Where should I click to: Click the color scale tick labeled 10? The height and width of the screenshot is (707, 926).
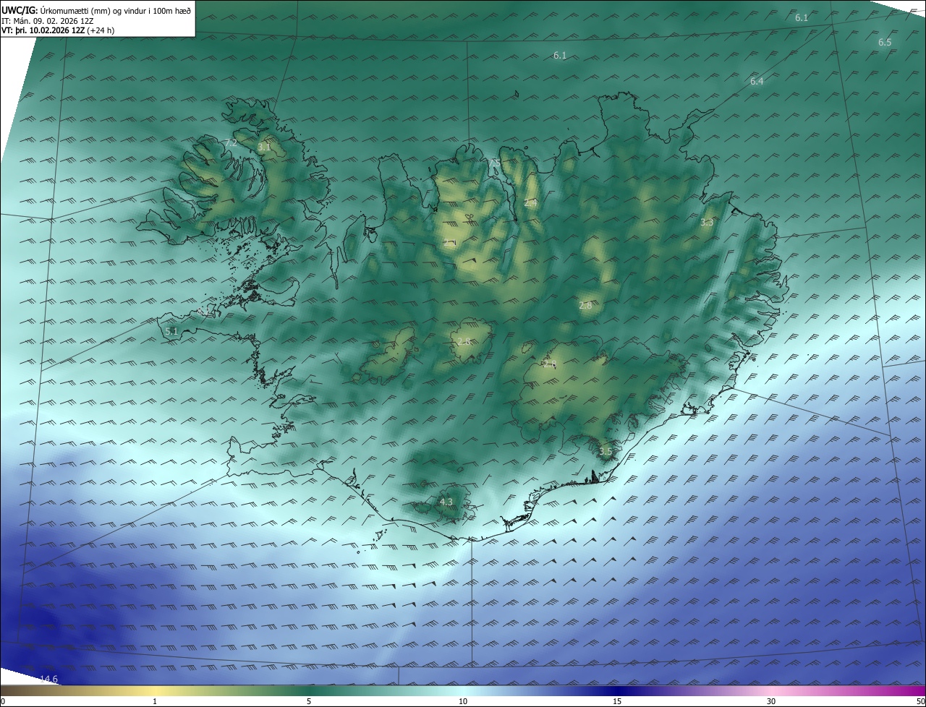pyautogui.click(x=463, y=701)
